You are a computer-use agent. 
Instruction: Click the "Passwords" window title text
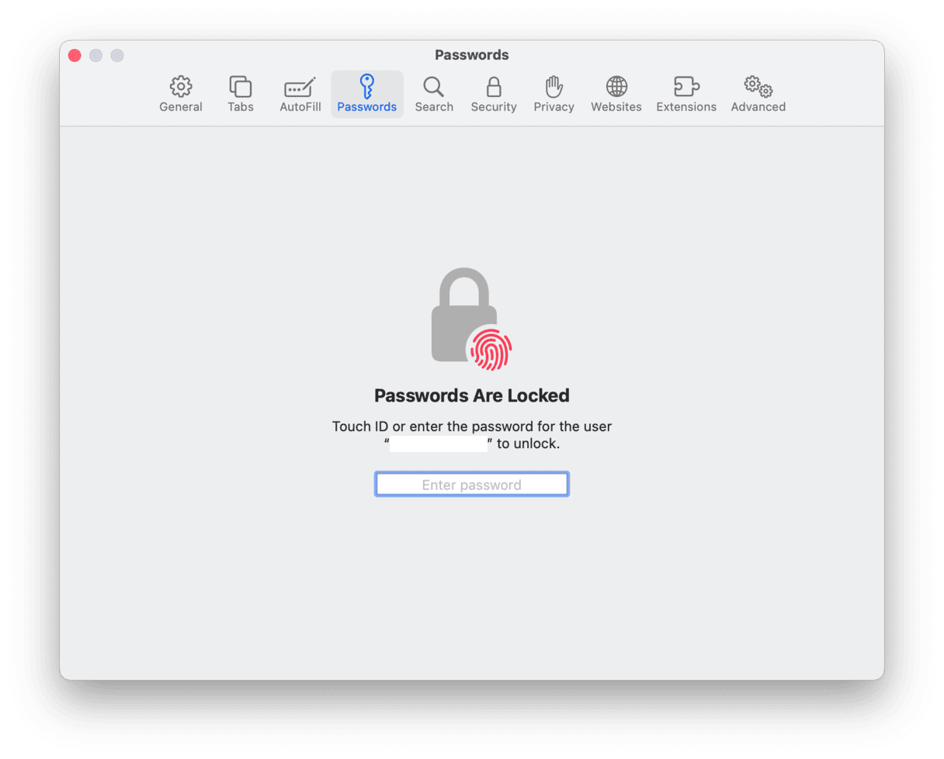tap(472, 55)
